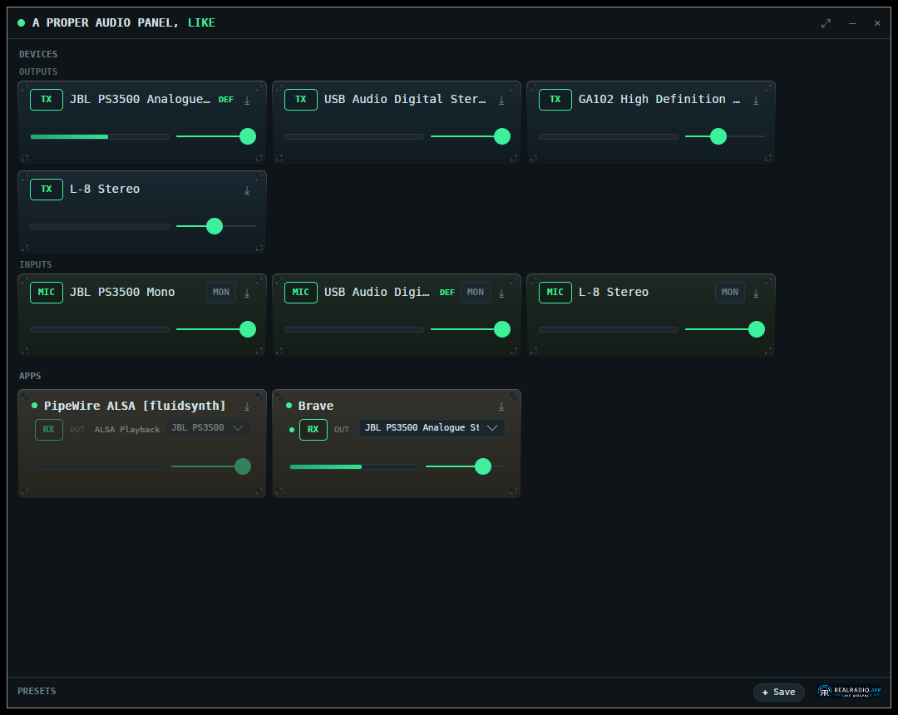Click the 'A PROPER AUDIO PANEL, LIKE' window title

124,23
